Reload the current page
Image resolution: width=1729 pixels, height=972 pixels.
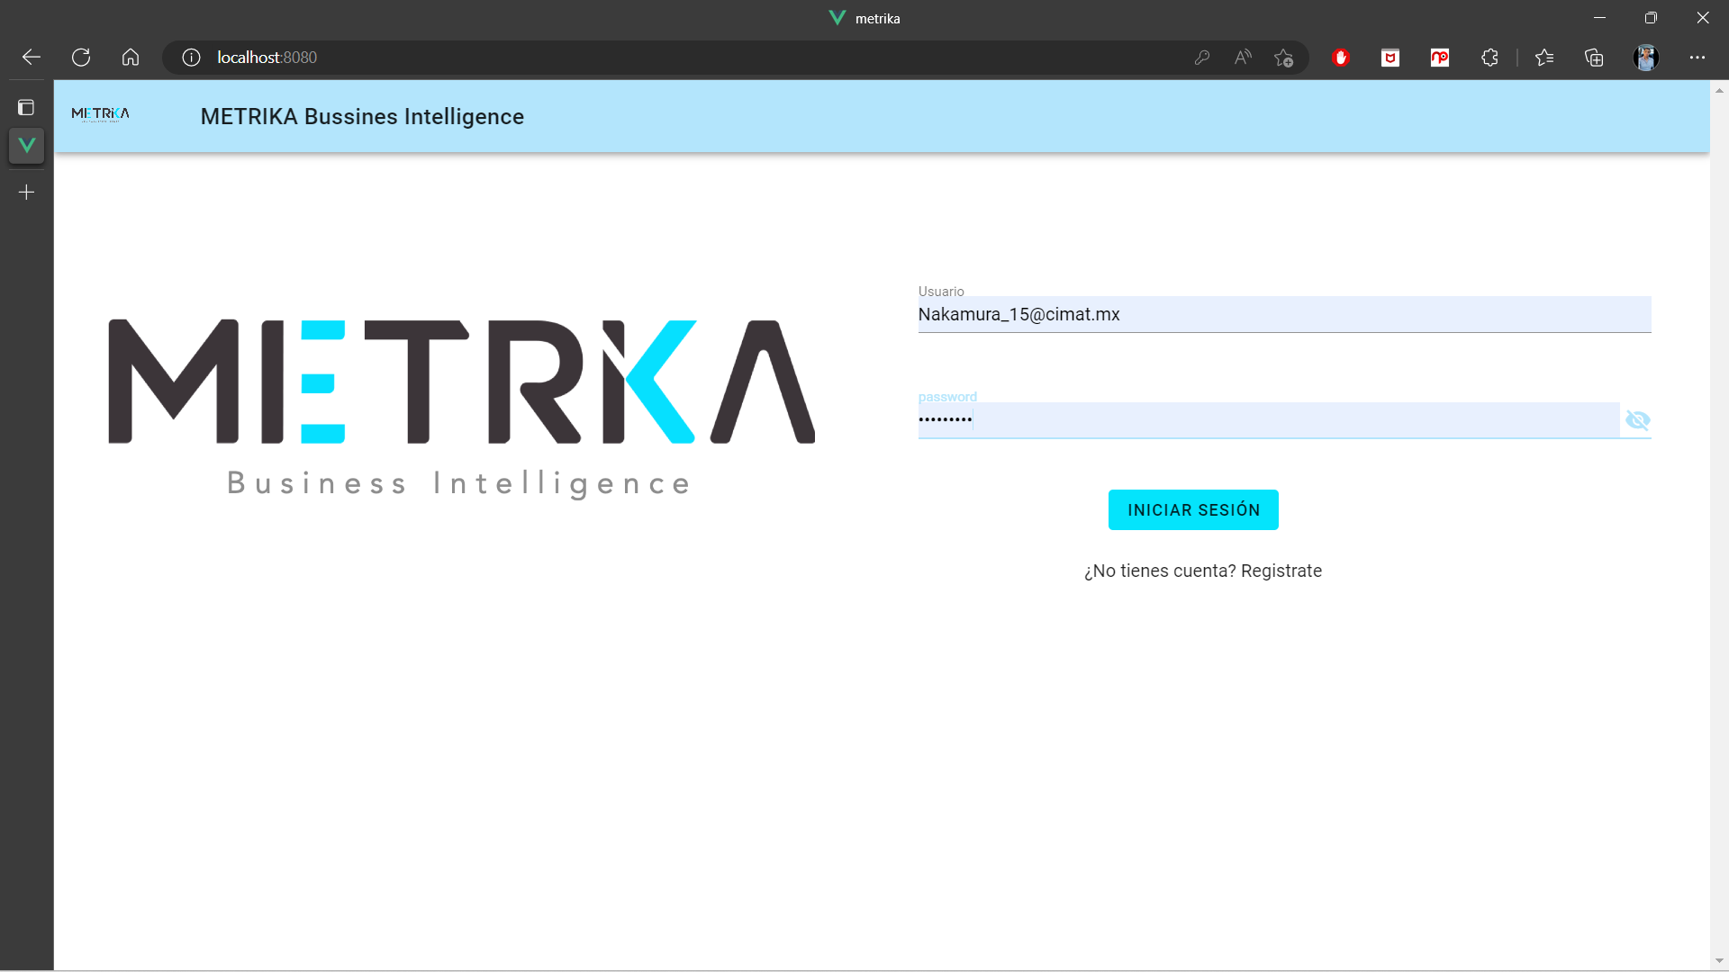[x=80, y=57]
